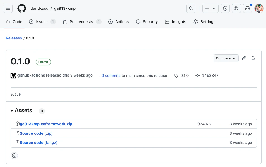Open the pull requests icon in header
Screen dimensions: 266x167
click(x=236, y=8)
